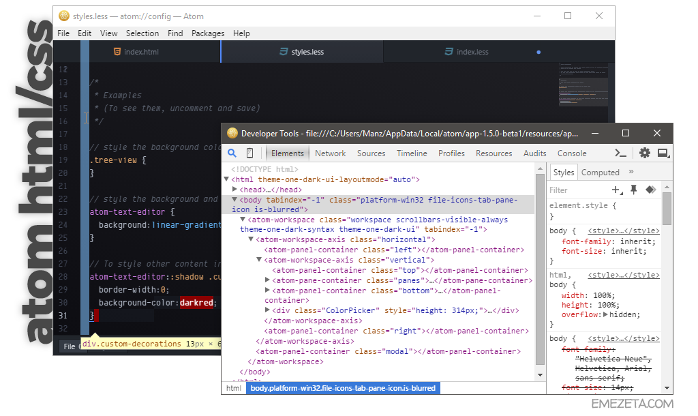Click line number 31 in the gutter
Viewport: 698px width, 416px height.
[x=63, y=315]
